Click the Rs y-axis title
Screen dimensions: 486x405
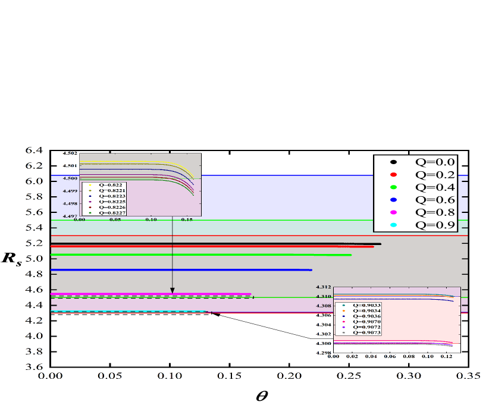(x=12, y=259)
